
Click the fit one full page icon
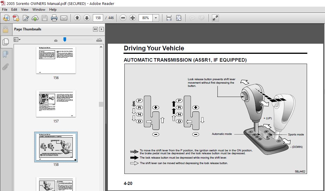(x=179, y=18)
